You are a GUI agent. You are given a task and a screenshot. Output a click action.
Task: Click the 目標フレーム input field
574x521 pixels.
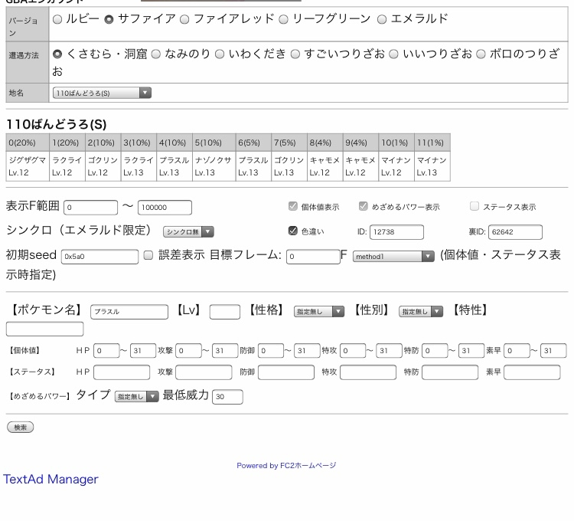click(x=313, y=257)
